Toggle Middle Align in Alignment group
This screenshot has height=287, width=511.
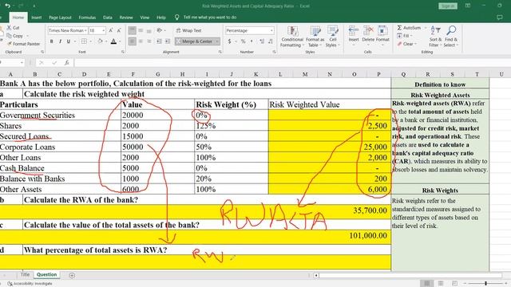click(141, 30)
